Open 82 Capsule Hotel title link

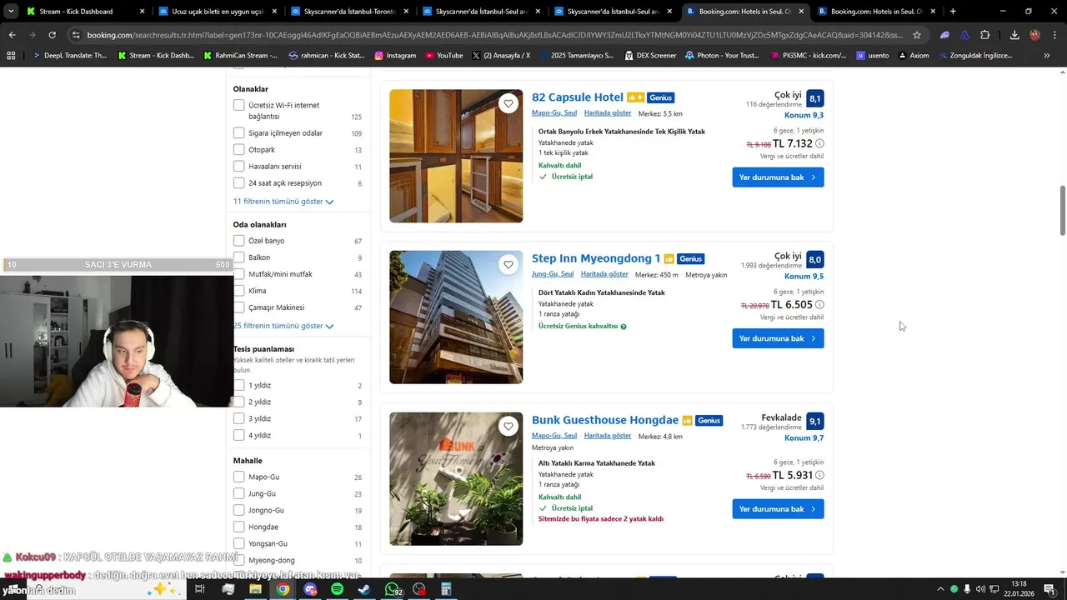click(578, 97)
